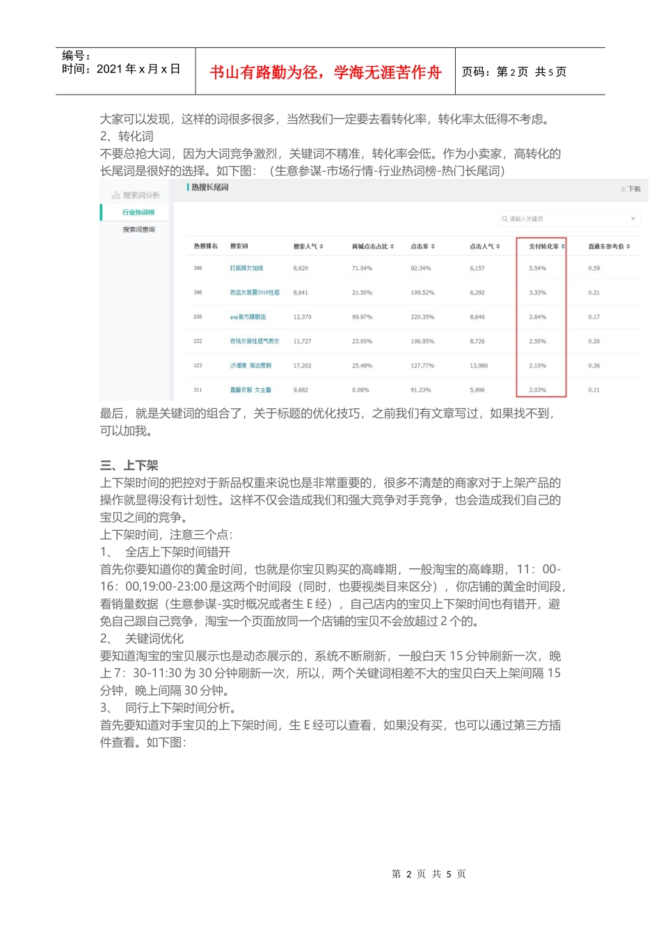This screenshot has height=935, width=661.
Task: Select the 搜索词分析 sidebar heading
Action: (x=141, y=195)
